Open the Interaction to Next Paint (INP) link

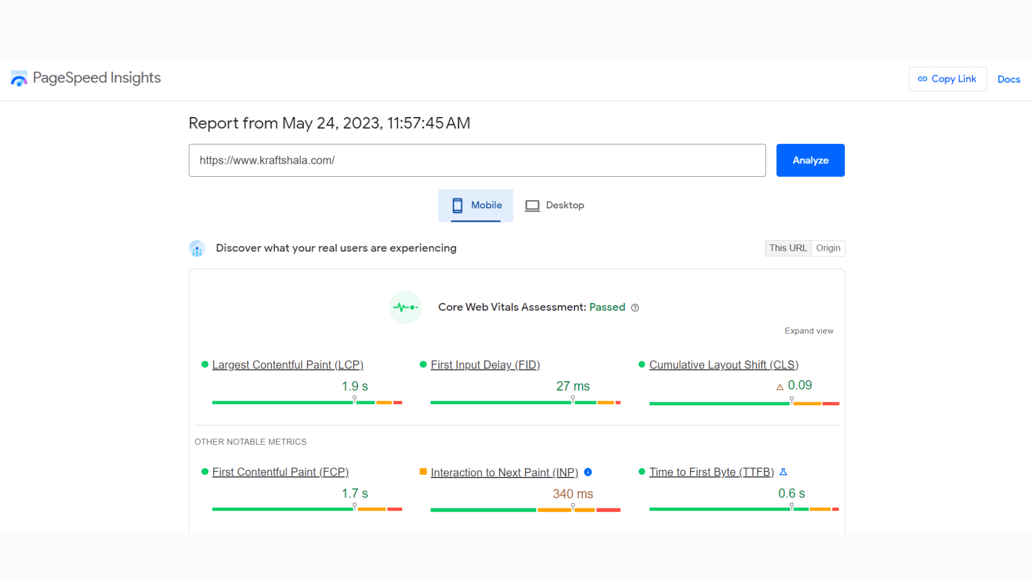click(x=504, y=473)
